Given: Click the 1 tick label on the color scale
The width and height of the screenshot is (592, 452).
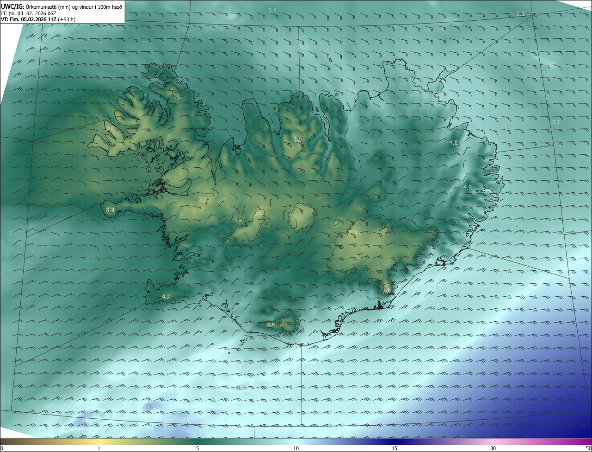Looking at the screenshot, I should [99, 448].
